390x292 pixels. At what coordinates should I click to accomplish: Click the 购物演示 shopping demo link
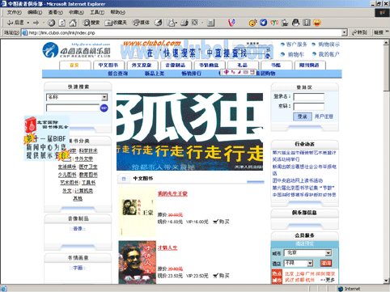tap(329, 44)
